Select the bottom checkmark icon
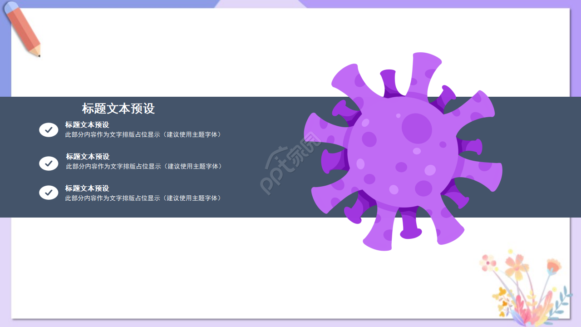This screenshot has height=327, width=581. click(49, 193)
